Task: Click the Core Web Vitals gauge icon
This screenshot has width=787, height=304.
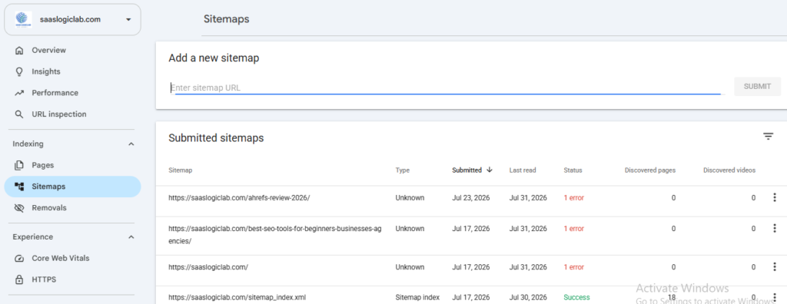Action: [19, 259]
